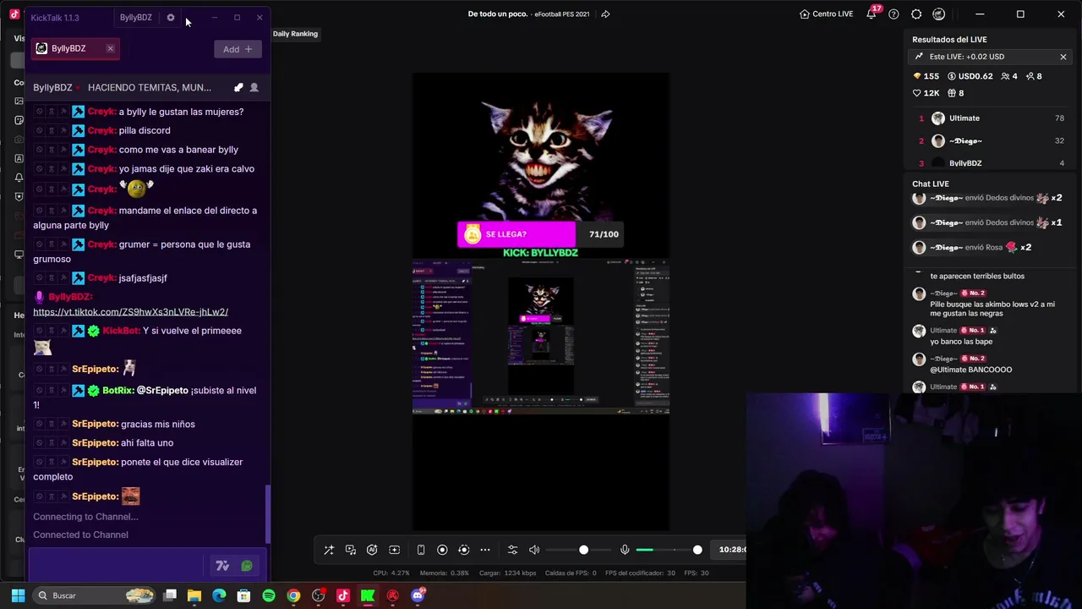
Task: Click Creyk username on 'pilla discord' message
Action: point(101,130)
